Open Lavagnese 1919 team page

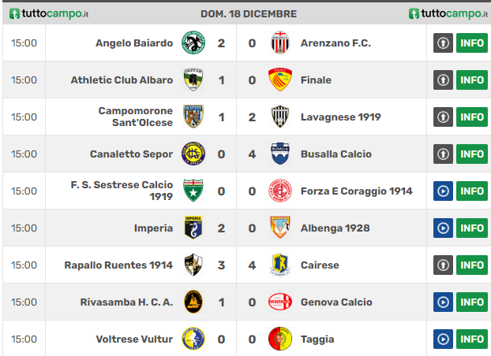click(341, 117)
